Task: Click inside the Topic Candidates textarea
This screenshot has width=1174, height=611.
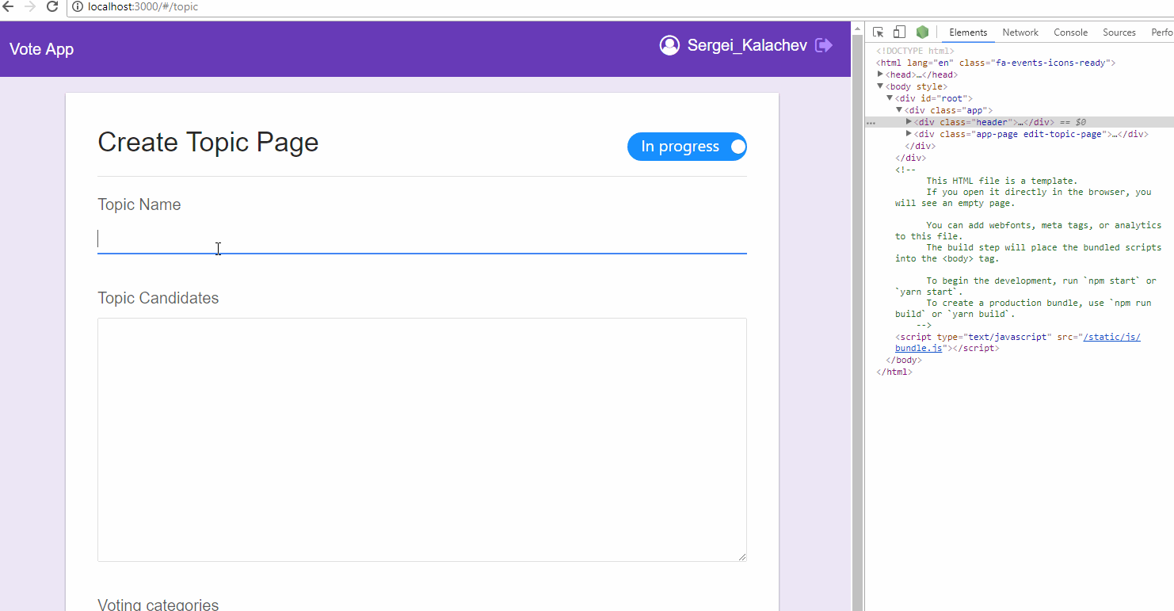Action: pos(422,440)
